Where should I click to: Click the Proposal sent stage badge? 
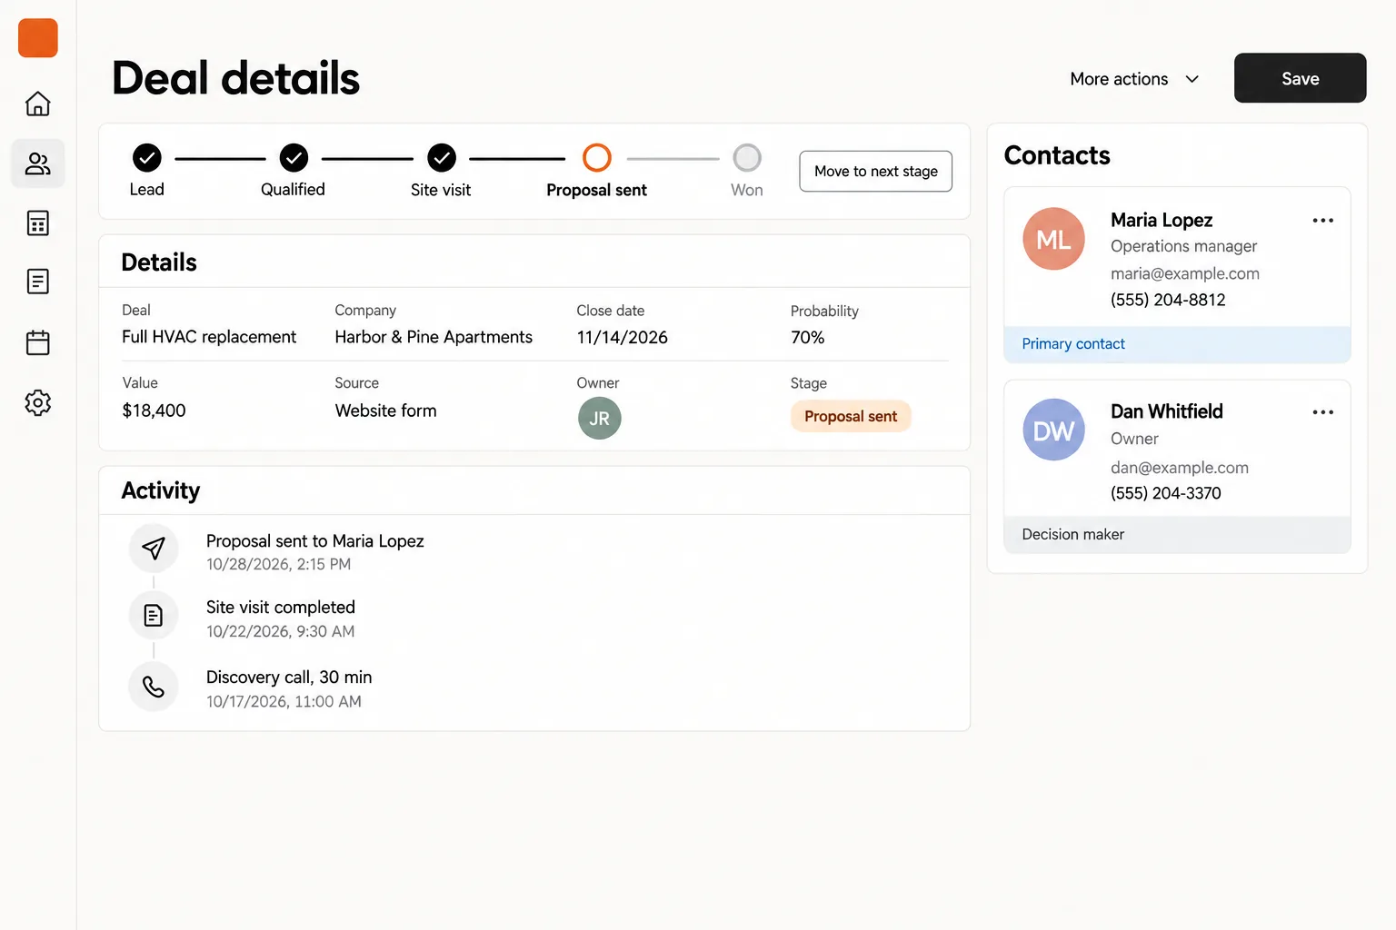851,417
